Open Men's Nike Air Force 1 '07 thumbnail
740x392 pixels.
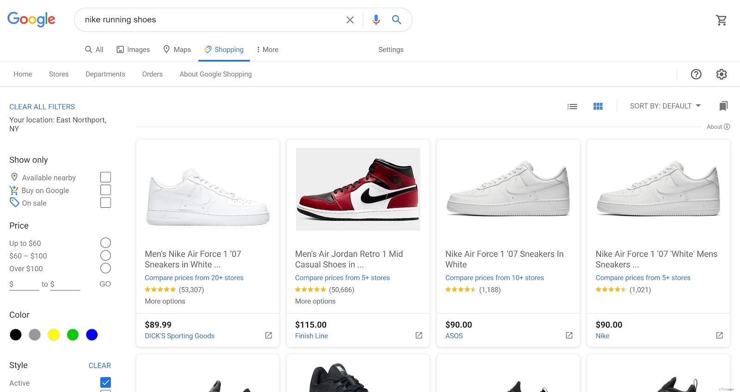(x=208, y=197)
